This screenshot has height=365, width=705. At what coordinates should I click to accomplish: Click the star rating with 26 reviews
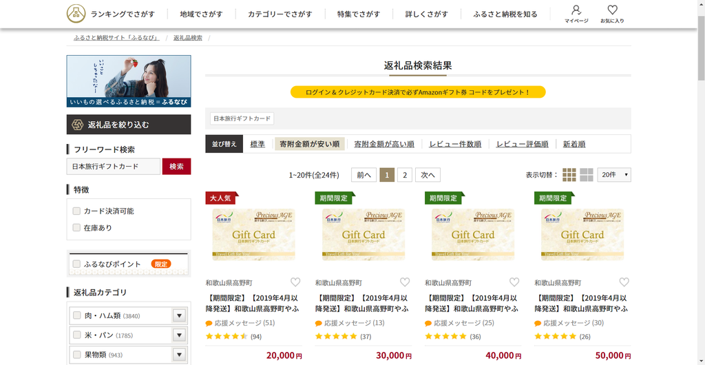[556, 336]
